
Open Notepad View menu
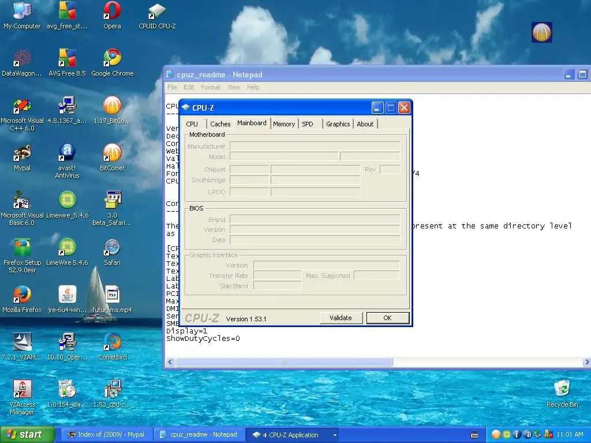click(234, 87)
